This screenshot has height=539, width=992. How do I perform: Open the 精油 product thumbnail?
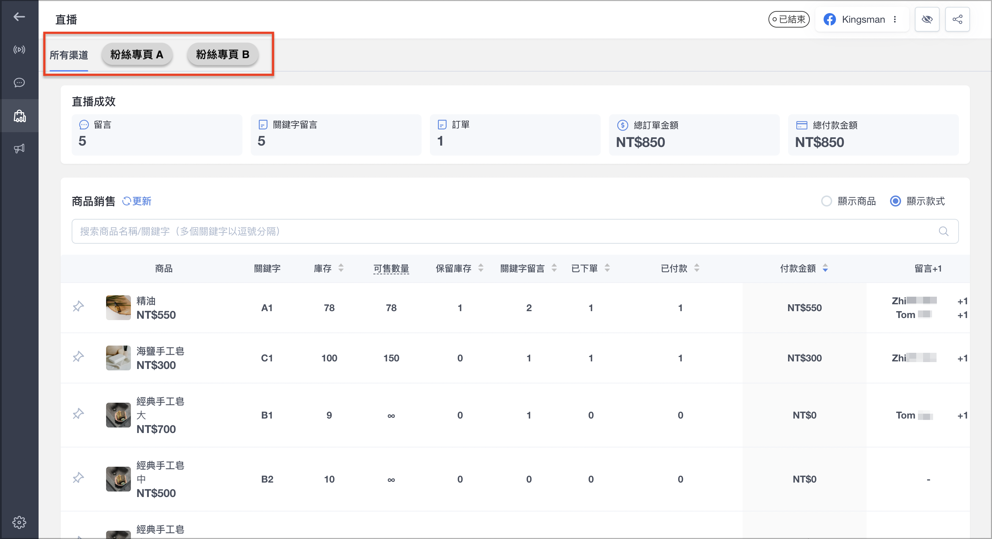pos(118,307)
